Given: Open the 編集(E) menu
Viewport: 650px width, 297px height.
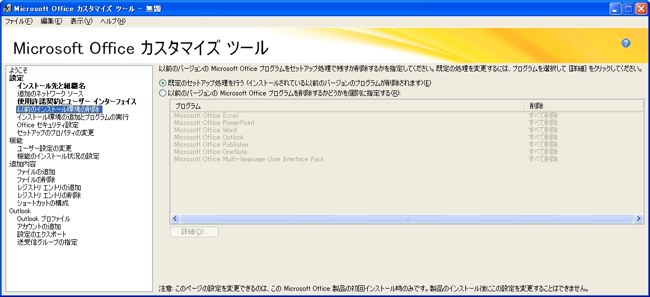Looking at the screenshot, I should point(51,21).
